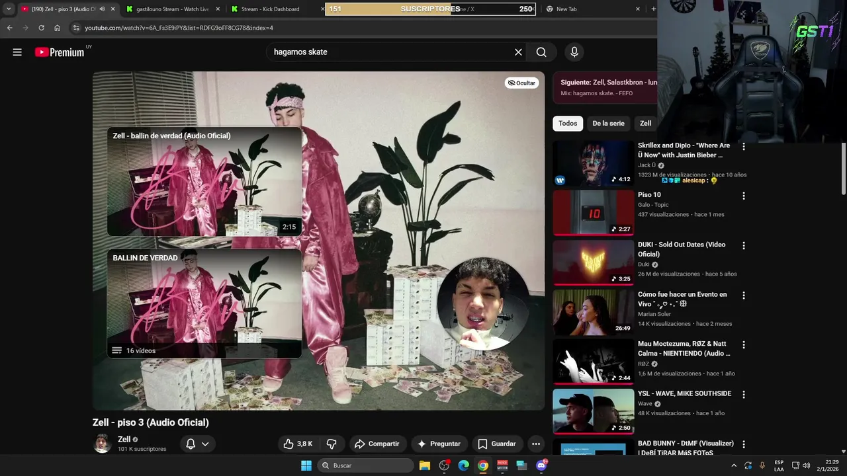The image size is (847, 476).
Task: Open File Explorer from taskbar
Action: (425, 465)
